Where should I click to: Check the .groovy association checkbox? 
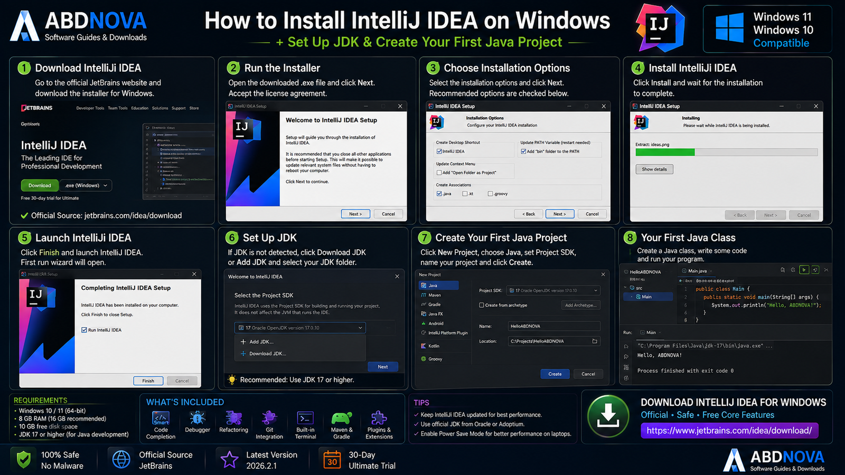pos(491,194)
